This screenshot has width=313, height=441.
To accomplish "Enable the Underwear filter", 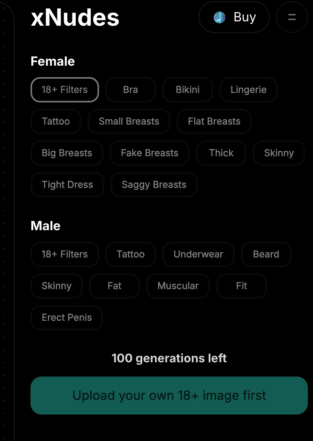I will pos(198,254).
